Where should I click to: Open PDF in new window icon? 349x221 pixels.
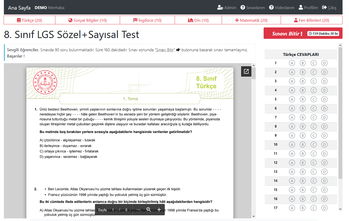click(246, 71)
